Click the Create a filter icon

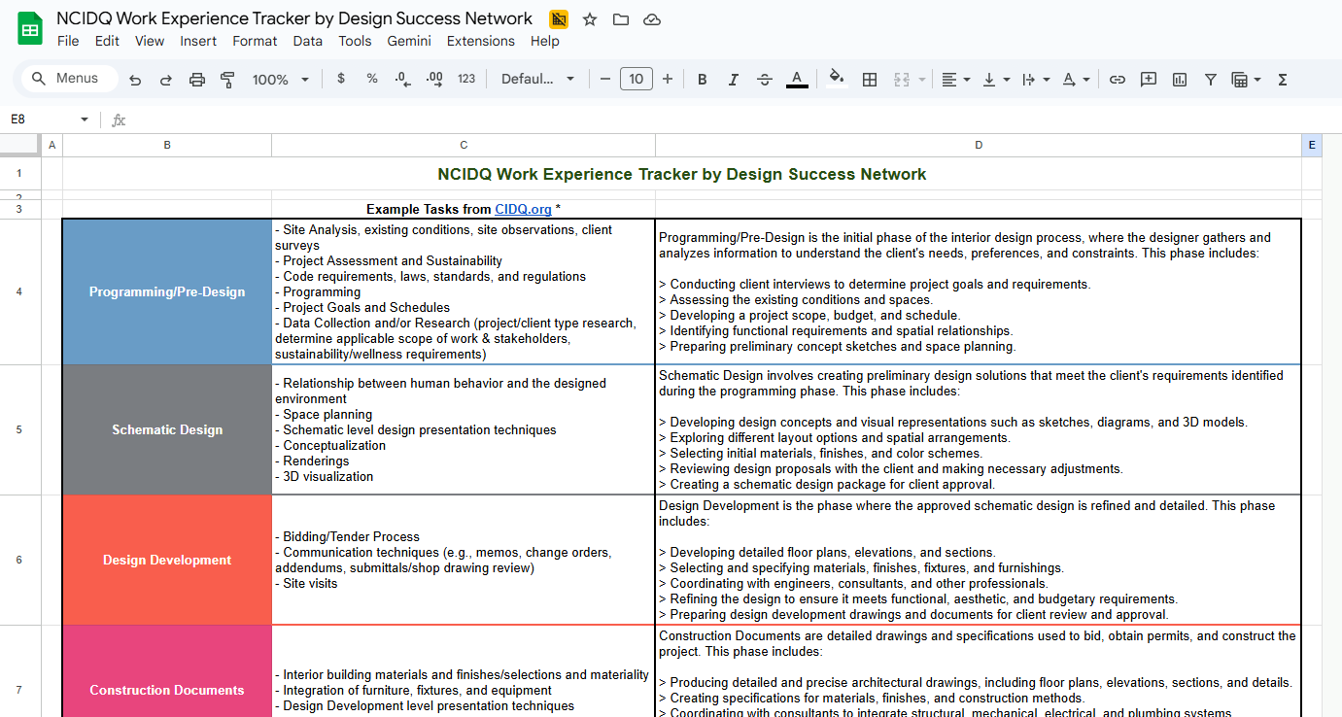(1211, 80)
